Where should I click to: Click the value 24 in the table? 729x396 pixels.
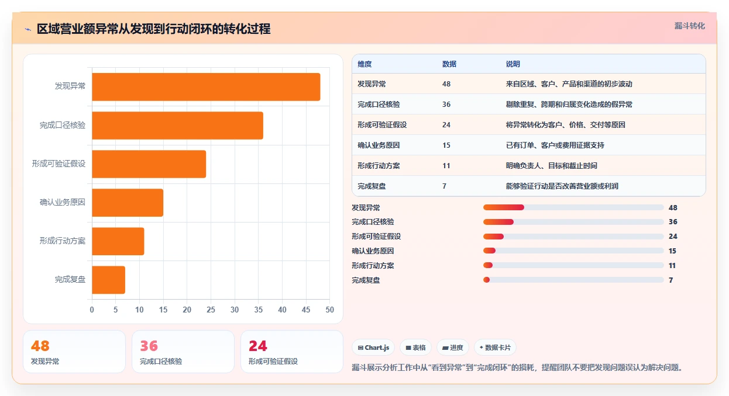pos(446,125)
